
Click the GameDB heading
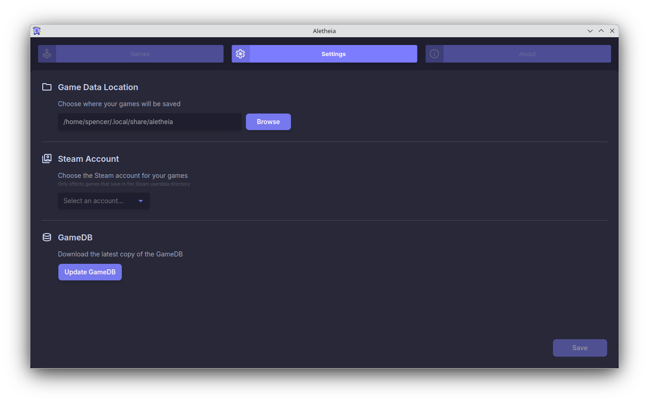pyautogui.click(x=75, y=238)
